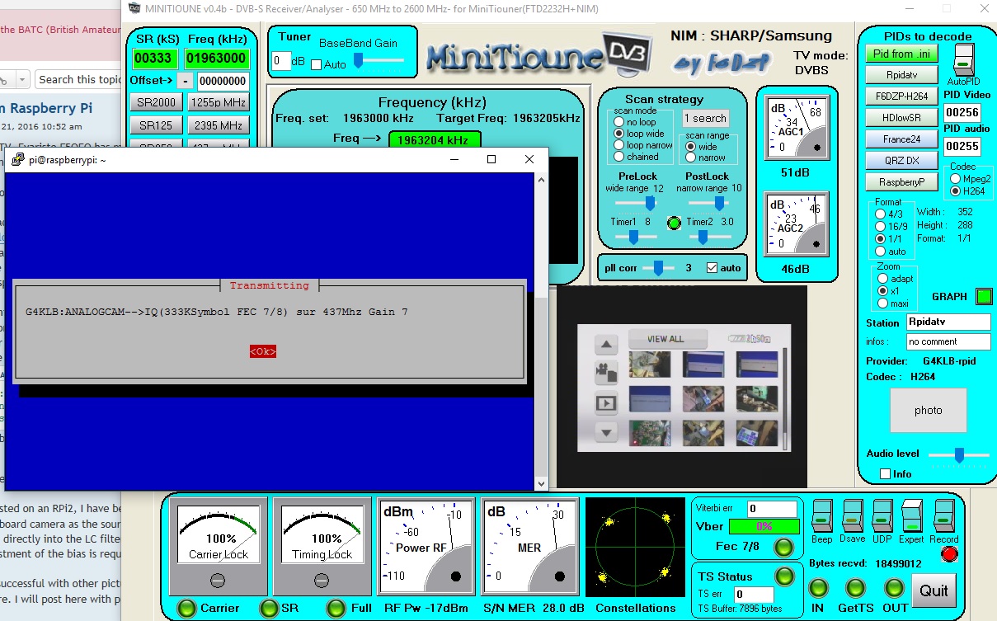Click the Full lock LED indicator
Screen dimensions: 997x621
tap(336, 609)
